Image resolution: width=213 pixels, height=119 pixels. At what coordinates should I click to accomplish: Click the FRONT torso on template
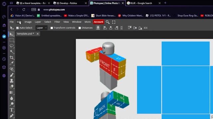click(105, 64)
